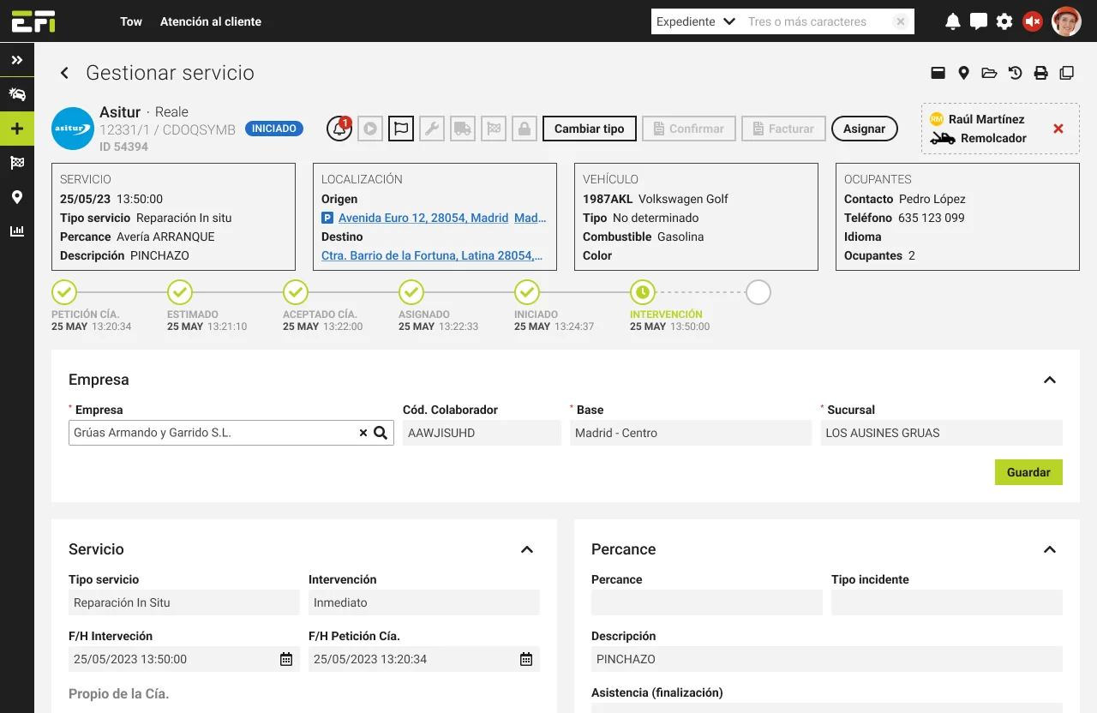Open settings gear in top bar

tap(1004, 21)
